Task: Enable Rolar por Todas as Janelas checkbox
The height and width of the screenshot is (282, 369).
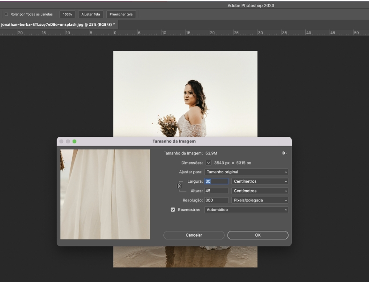Action: (x=7, y=15)
